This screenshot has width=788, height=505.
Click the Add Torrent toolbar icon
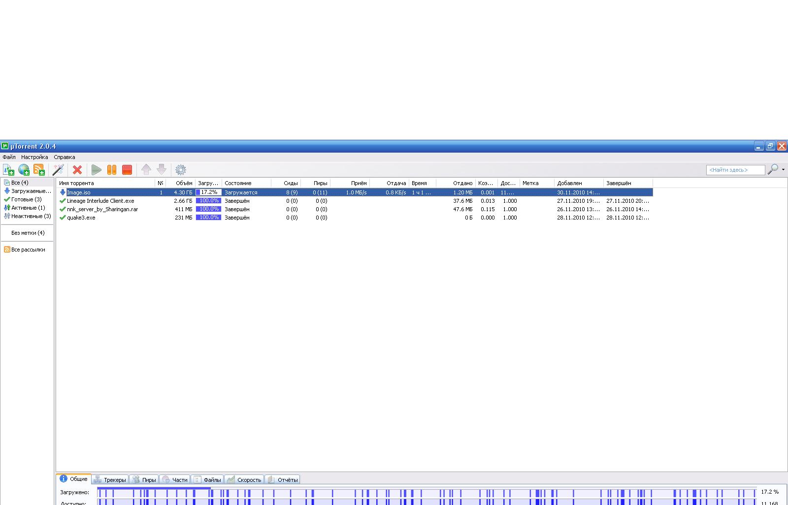[x=8, y=170]
